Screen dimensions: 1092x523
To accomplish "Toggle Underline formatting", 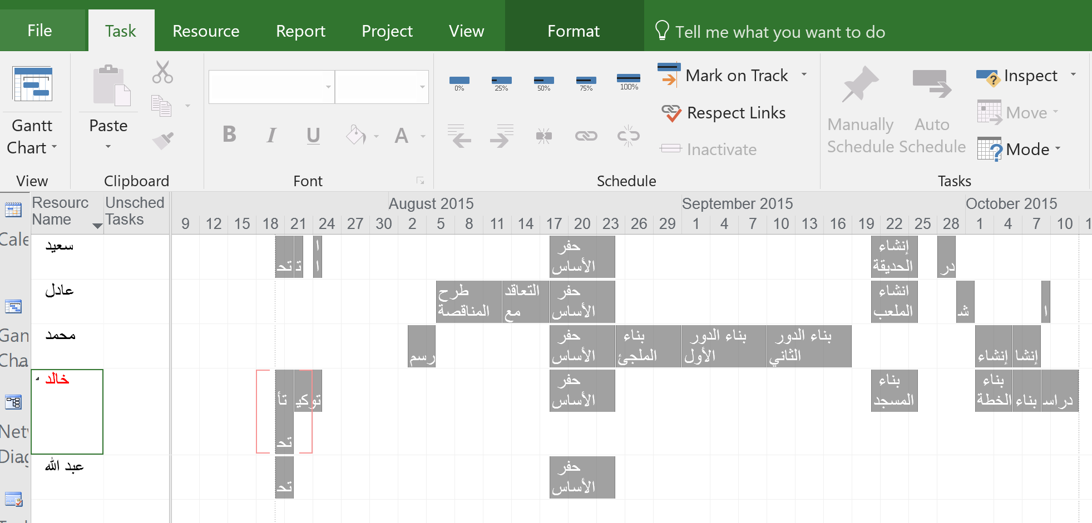I will click(313, 135).
